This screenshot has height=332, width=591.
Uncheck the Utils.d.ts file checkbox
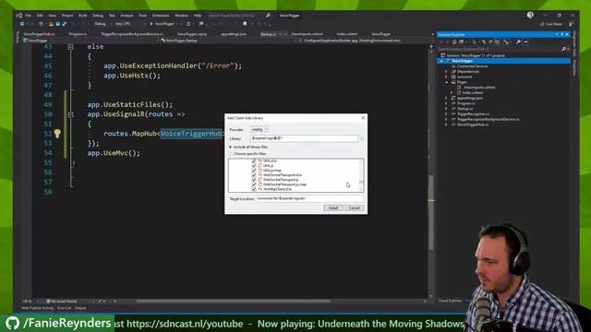pyautogui.click(x=254, y=160)
